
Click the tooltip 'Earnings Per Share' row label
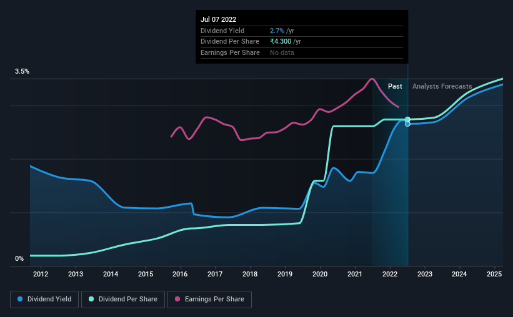click(230, 52)
